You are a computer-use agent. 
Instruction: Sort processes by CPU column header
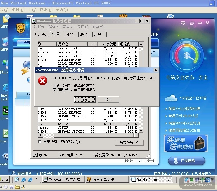[x=93, y=44]
